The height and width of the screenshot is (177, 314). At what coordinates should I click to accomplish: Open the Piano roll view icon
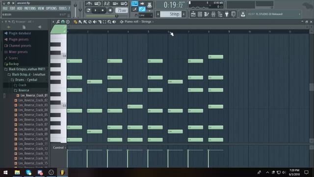click(x=207, y=14)
